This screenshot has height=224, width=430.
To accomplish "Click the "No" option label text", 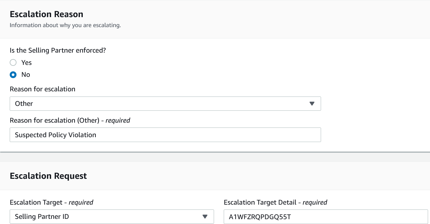I will 26,75.
